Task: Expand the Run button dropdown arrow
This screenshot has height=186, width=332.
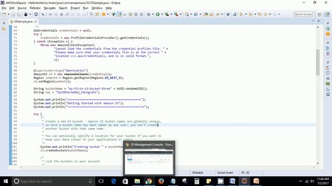Action: [x=162, y=14]
